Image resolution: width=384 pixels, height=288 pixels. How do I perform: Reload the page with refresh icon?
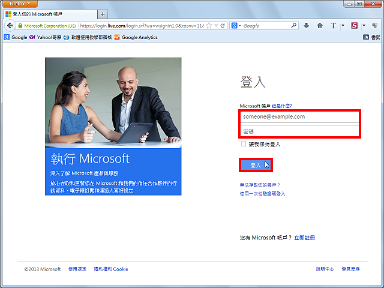(223, 25)
